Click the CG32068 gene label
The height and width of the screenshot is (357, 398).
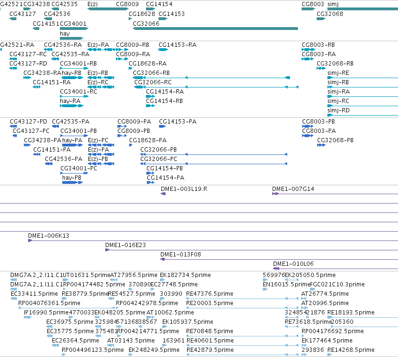330,14
